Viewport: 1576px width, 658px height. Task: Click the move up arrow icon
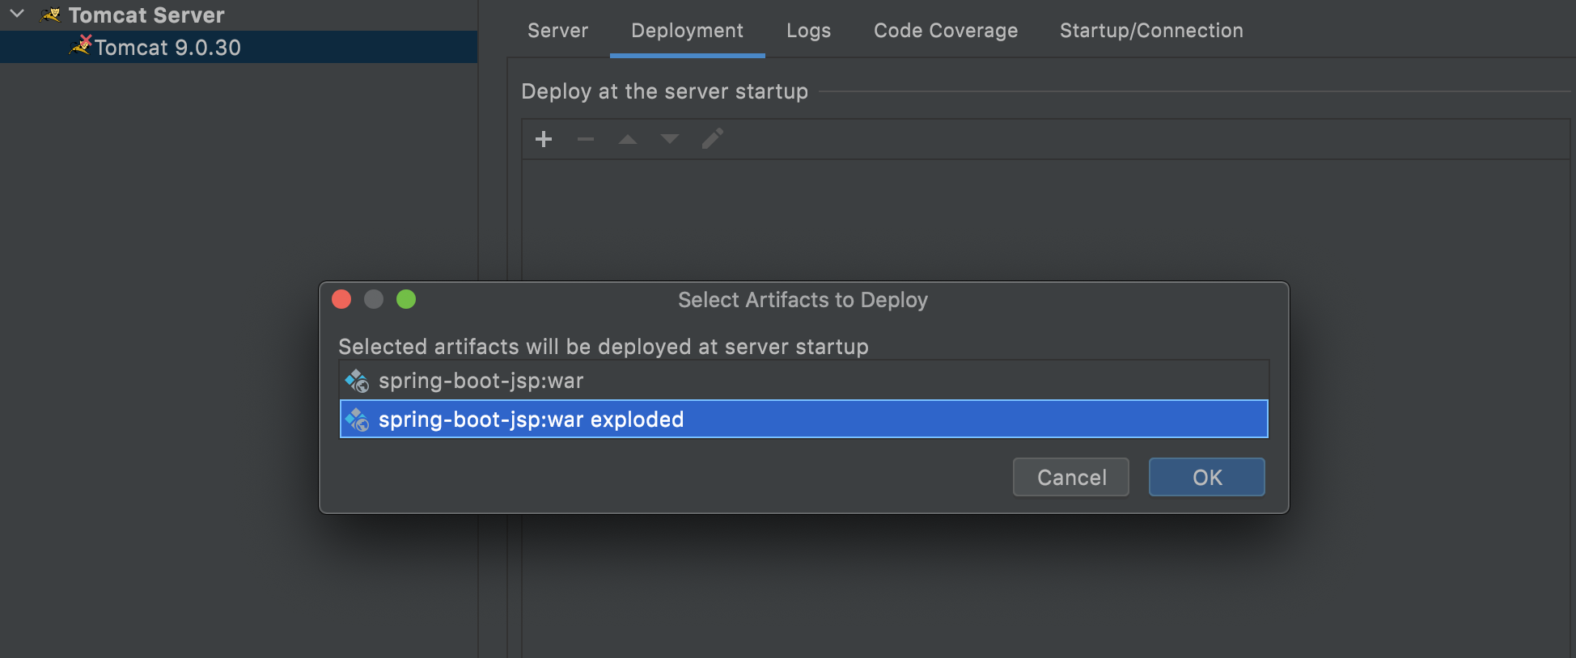628,139
